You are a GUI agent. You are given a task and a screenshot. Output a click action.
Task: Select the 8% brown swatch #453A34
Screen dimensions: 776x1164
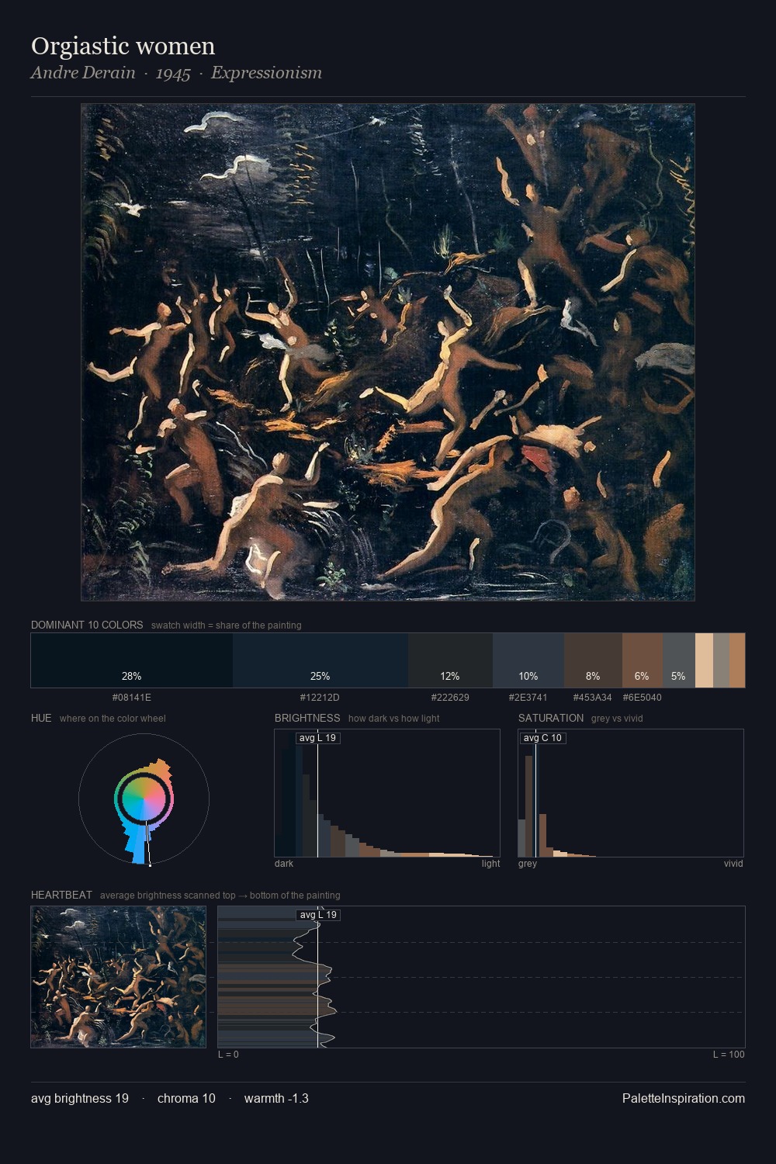593,660
